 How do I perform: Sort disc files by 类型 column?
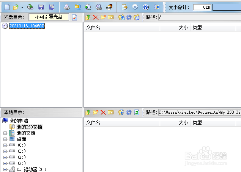coord(213,27)
